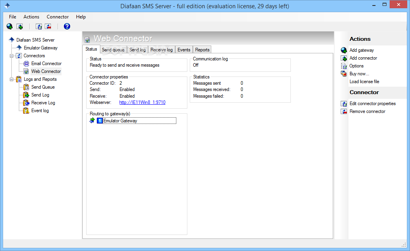Switch to the Receive log tab

pyautogui.click(x=161, y=50)
